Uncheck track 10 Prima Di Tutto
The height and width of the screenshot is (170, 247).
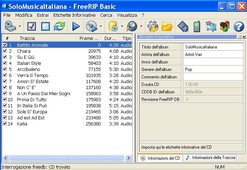click(x=5, y=99)
